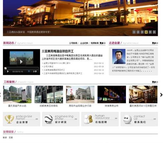163x143 pixels.
Task: Go to banner slide 5
Action: pos(150,32)
